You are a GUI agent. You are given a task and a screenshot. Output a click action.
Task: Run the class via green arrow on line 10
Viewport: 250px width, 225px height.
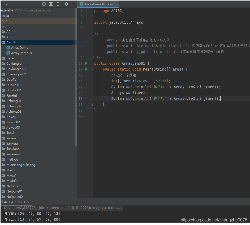click(86, 63)
